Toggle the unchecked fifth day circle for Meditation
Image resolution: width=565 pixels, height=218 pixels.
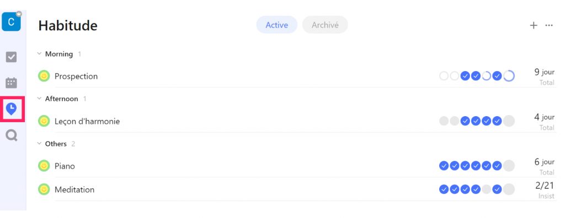click(487, 189)
